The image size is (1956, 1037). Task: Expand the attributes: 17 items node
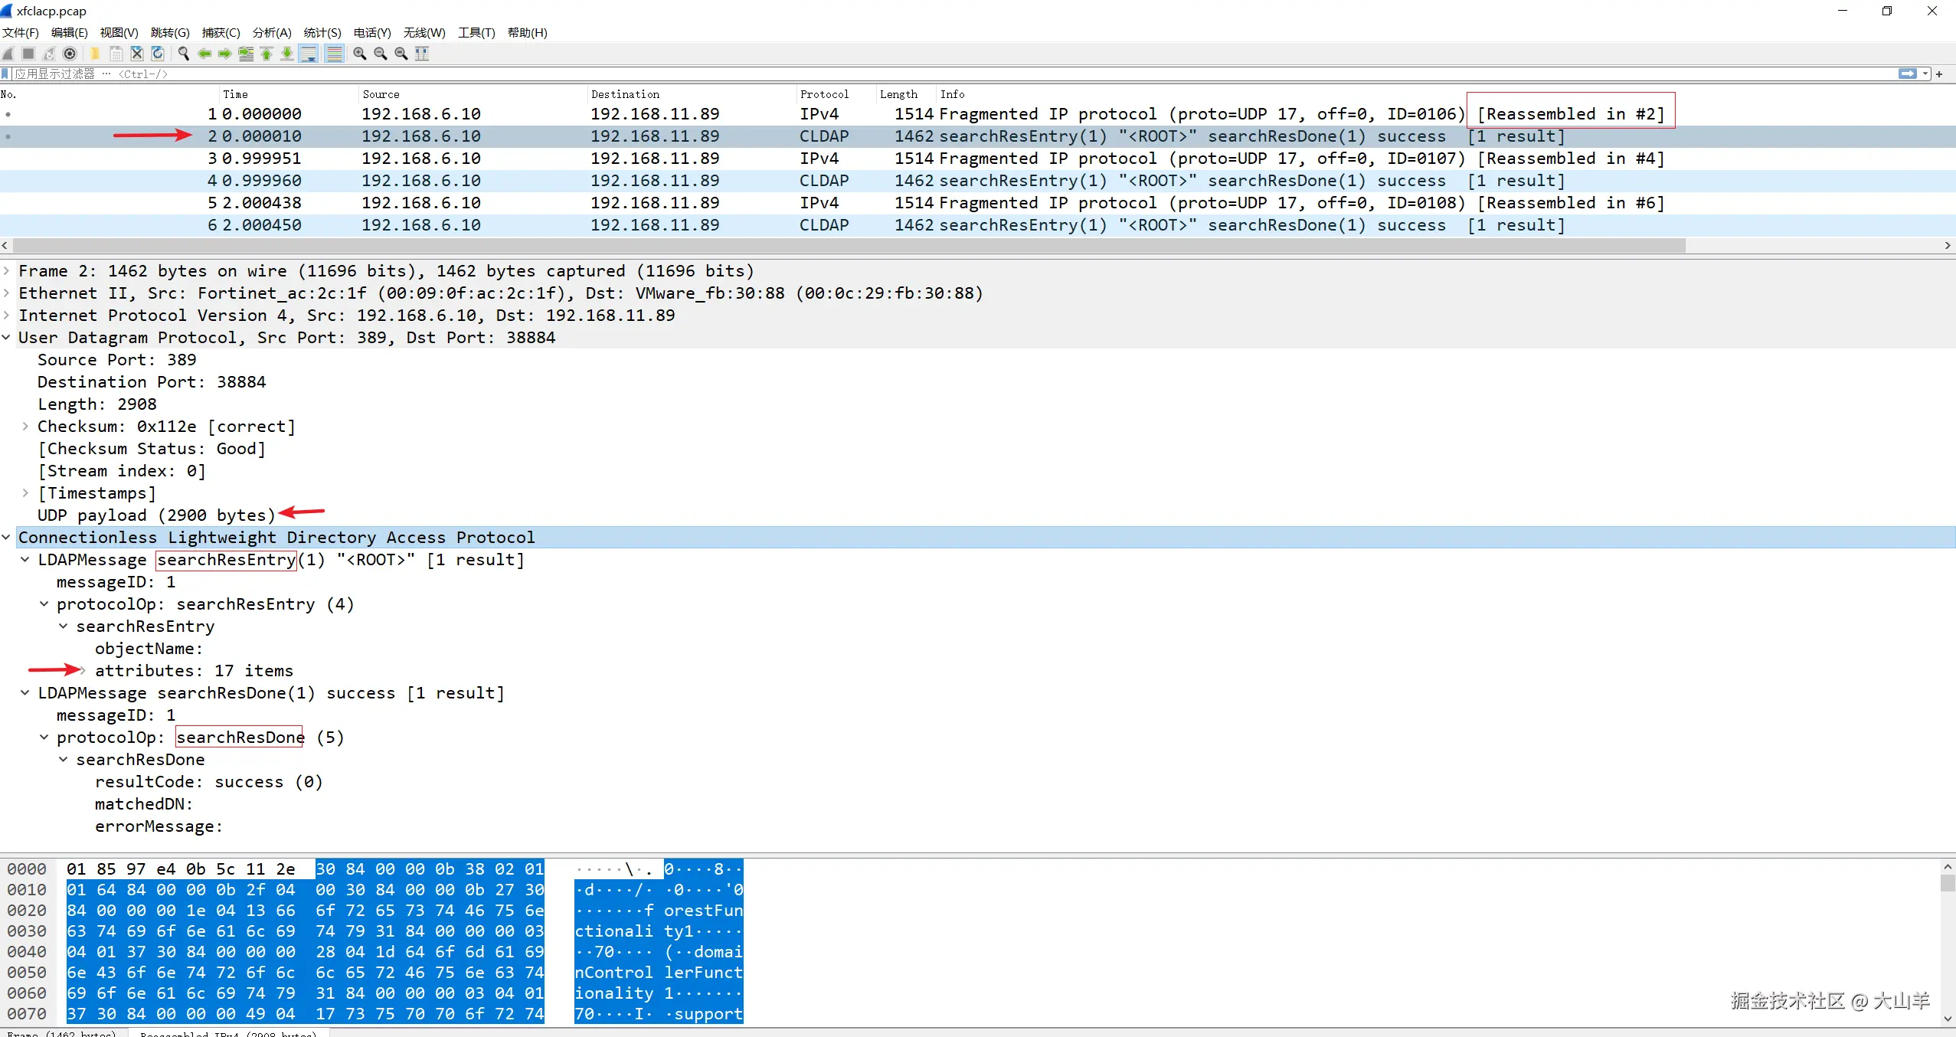coord(83,671)
